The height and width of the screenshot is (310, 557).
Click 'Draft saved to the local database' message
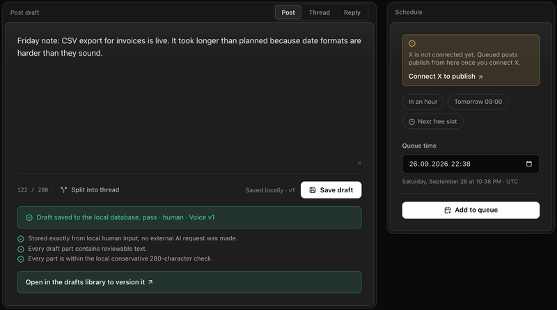click(125, 217)
